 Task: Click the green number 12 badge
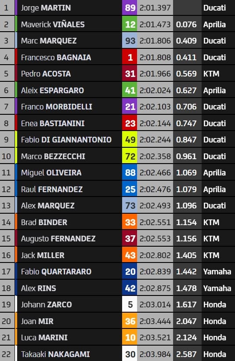click(130, 25)
